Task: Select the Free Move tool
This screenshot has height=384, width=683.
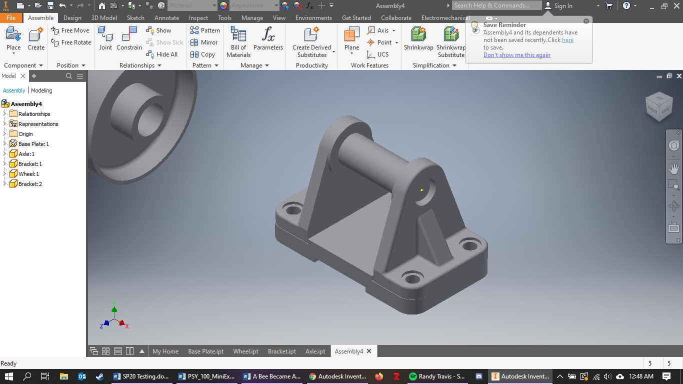Action: click(70, 30)
